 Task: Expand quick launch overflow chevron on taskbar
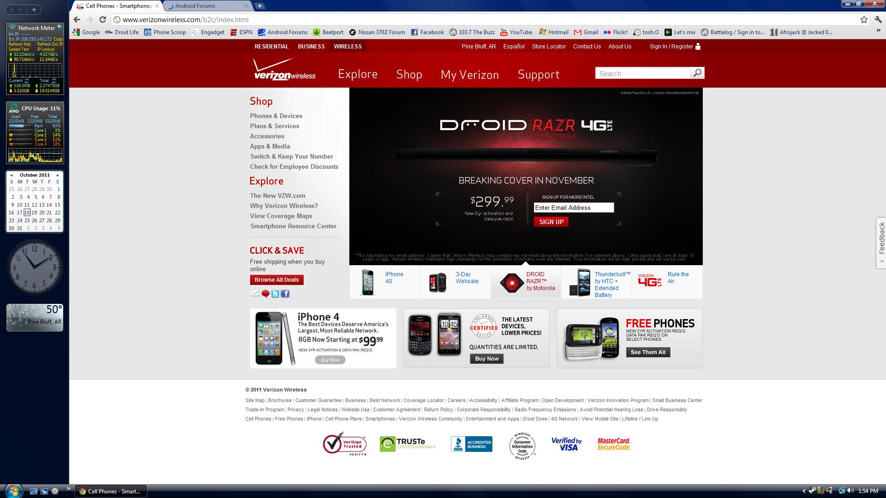click(68, 489)
